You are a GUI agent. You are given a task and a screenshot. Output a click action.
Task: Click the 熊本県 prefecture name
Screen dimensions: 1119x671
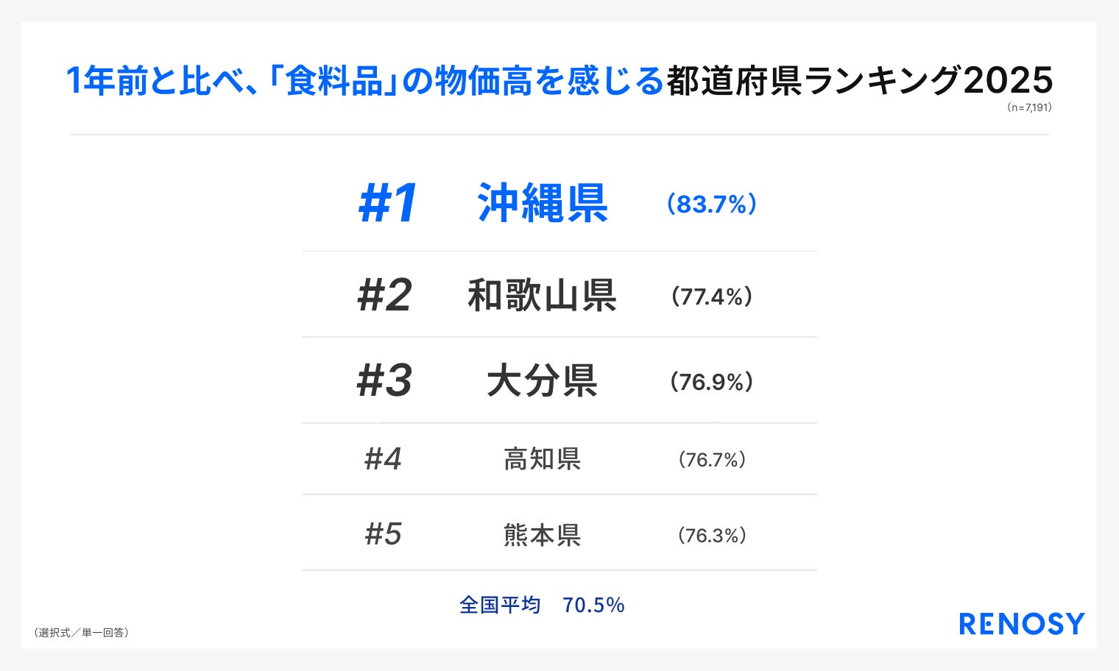(x=543, y=535)
